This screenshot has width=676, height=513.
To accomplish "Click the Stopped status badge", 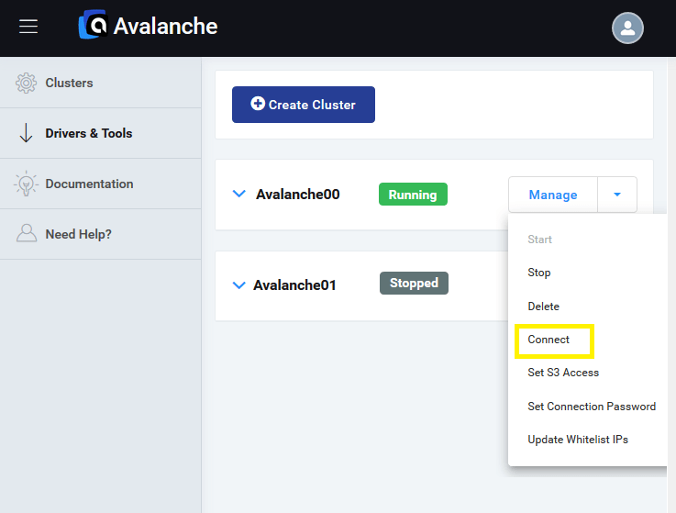I will pos(414,283).
